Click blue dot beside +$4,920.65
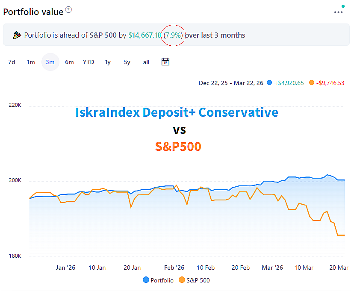 coord(269,83)
